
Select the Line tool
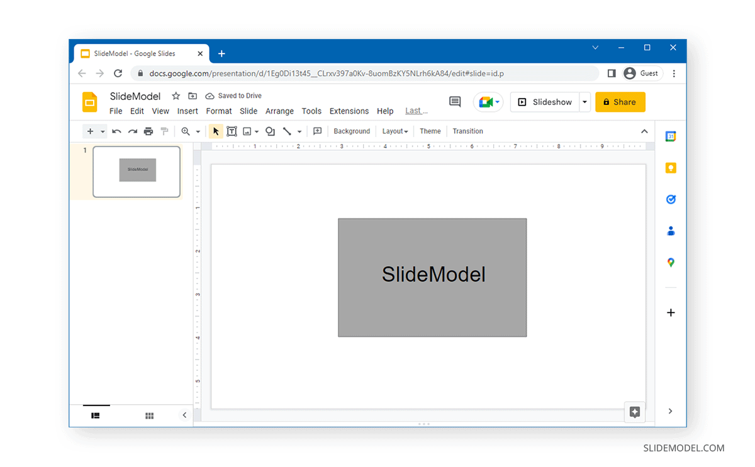point(288,131)
